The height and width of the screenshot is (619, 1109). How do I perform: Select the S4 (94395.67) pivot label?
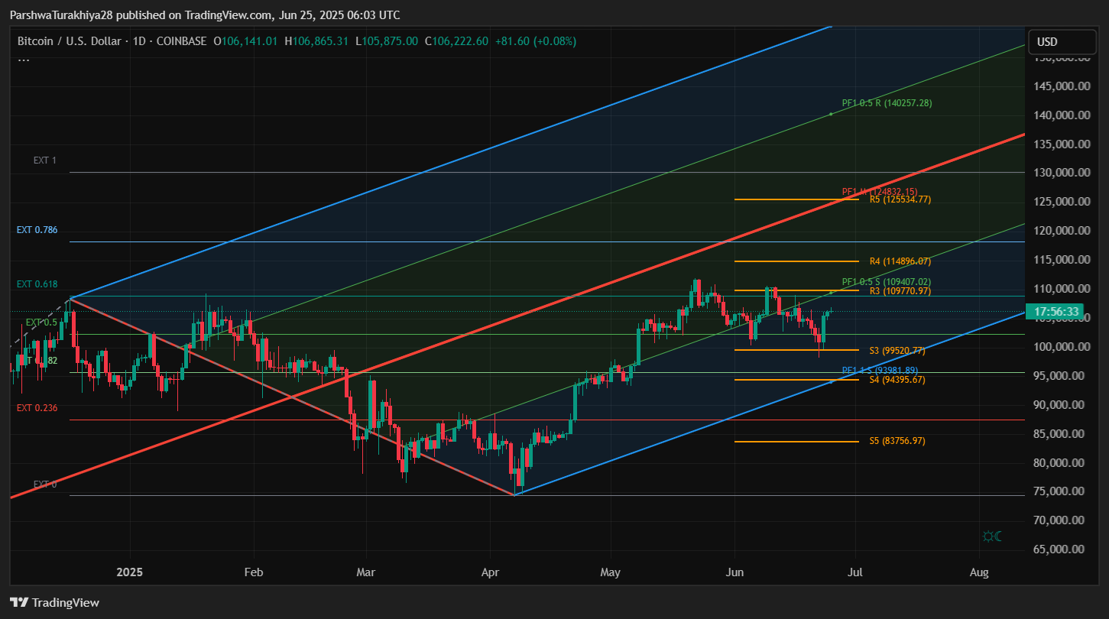(897, 380)
